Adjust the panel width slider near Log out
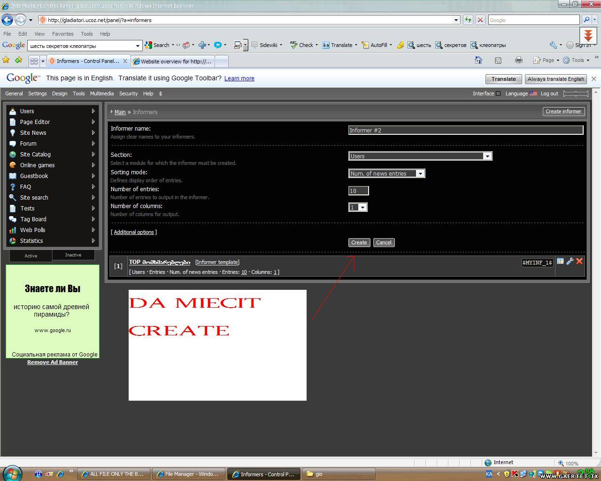601x481 pixels. tap(576, 93)
